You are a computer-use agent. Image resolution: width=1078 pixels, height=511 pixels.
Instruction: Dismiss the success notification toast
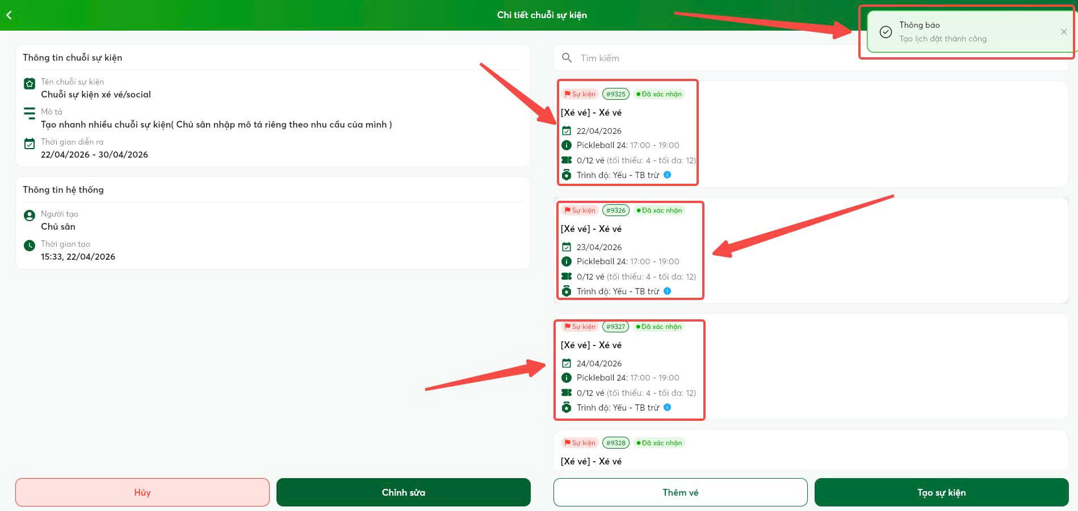(x=1064, y=32)
